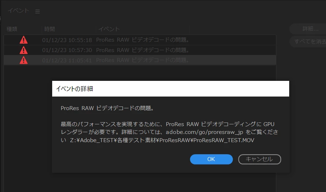
Task: Click ProRes RAW event text at 10:55:18
Action: click(x=143, y=40)
